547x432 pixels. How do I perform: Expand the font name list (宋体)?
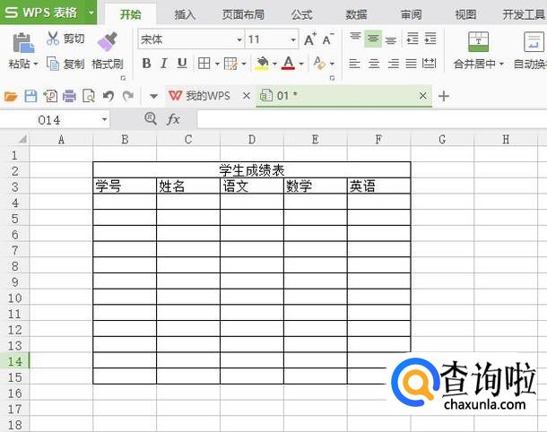tap(239, 39)
